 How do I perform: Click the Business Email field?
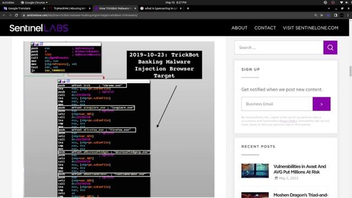click(x=277, y=104)
